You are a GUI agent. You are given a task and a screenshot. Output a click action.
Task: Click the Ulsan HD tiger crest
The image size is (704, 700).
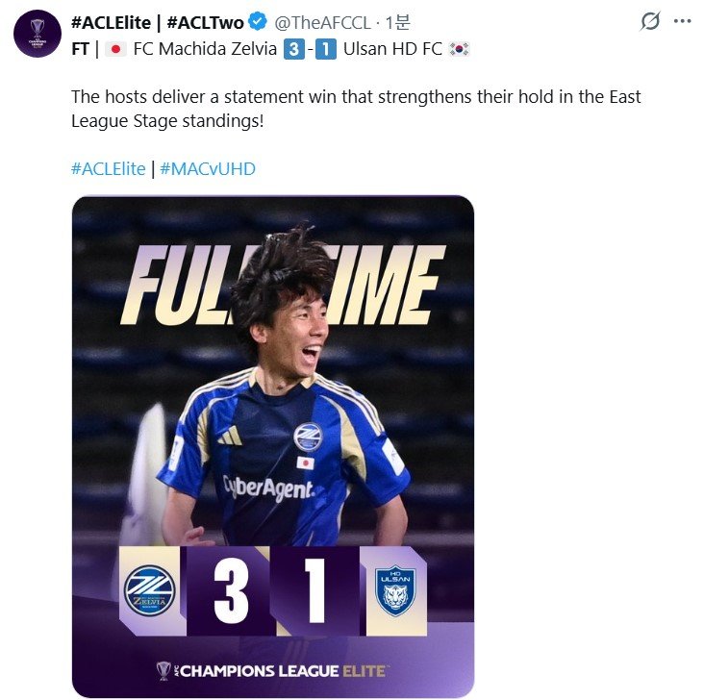pos(395,590)
